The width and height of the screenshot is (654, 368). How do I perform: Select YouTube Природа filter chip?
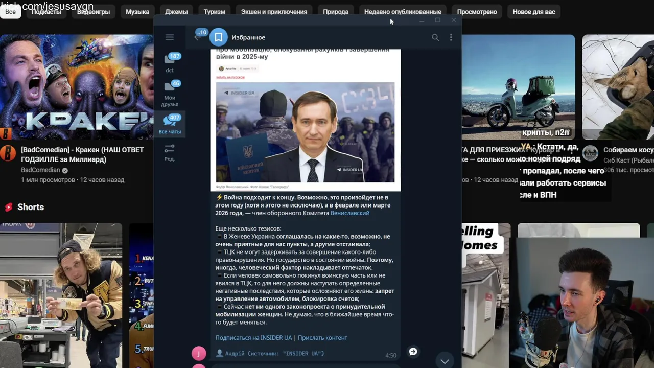tap(336, 12)
